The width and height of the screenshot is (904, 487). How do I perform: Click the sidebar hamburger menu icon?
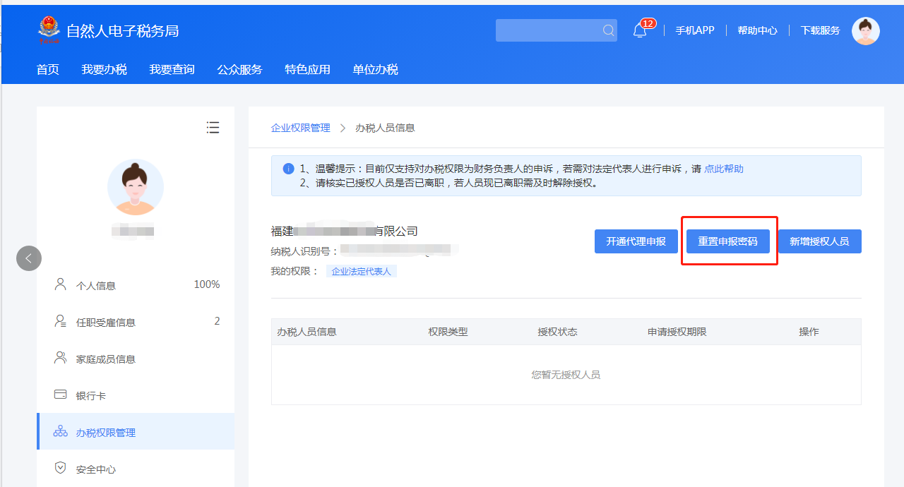pos(213,127)
